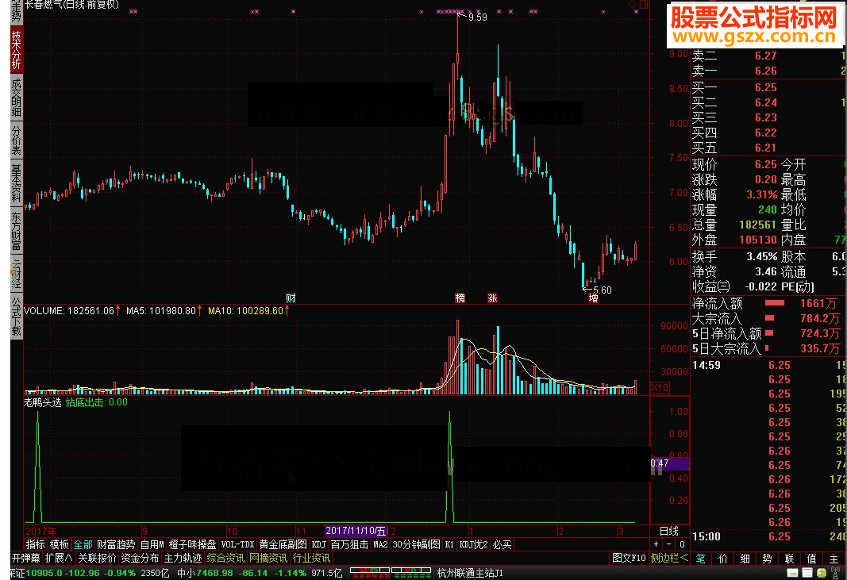Switch to the 价 tab

tap(722, 559)
